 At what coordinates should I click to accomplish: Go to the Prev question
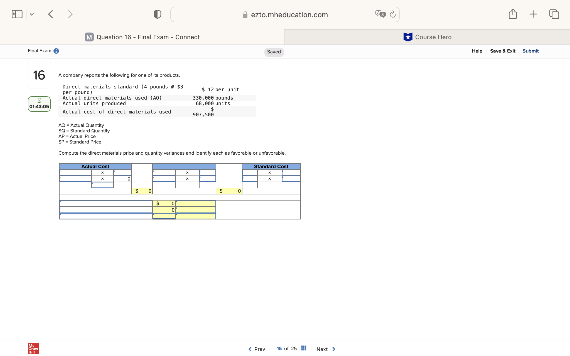pos(257,349)
